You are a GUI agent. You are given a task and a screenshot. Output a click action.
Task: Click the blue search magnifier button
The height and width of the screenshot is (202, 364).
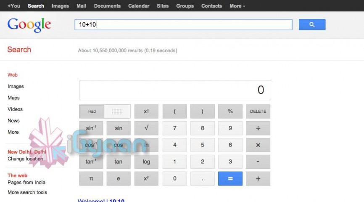point(312,25)
